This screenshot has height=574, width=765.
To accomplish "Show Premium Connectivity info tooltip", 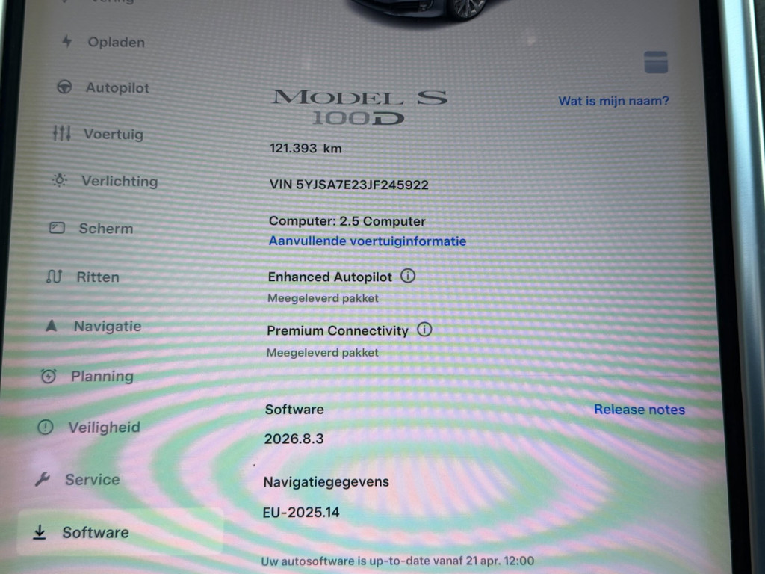I will tap(424, 330).
